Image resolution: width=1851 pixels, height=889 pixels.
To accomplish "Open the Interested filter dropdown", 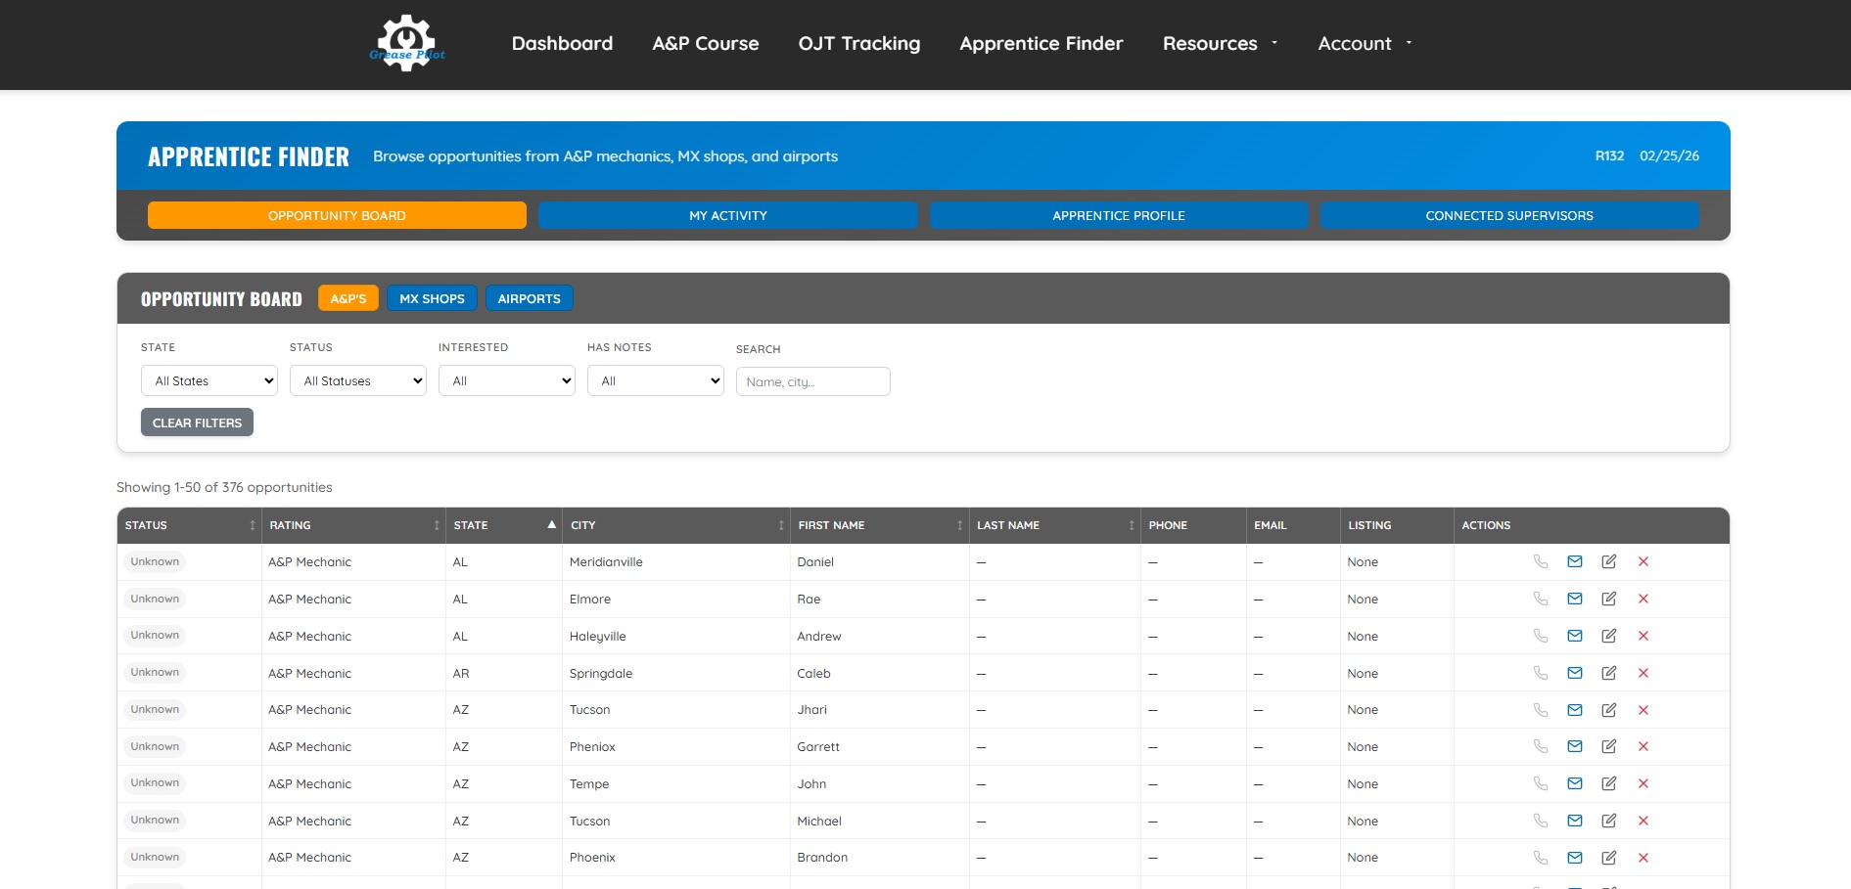I will [x=506, y=380].
